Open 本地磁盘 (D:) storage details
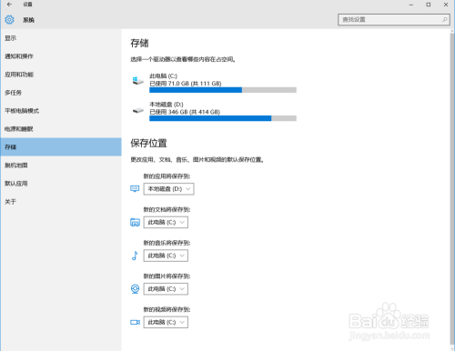The height and width of the screenshot is (351, 455). tap(214, 112)
